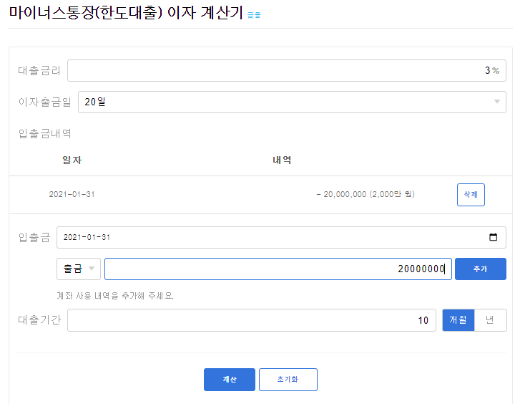Click the '계좌 사용 내역을 추가해 주세요.' hint text
Screen dimensions: 515x404
pyautogui.click(x=115, y=296)
